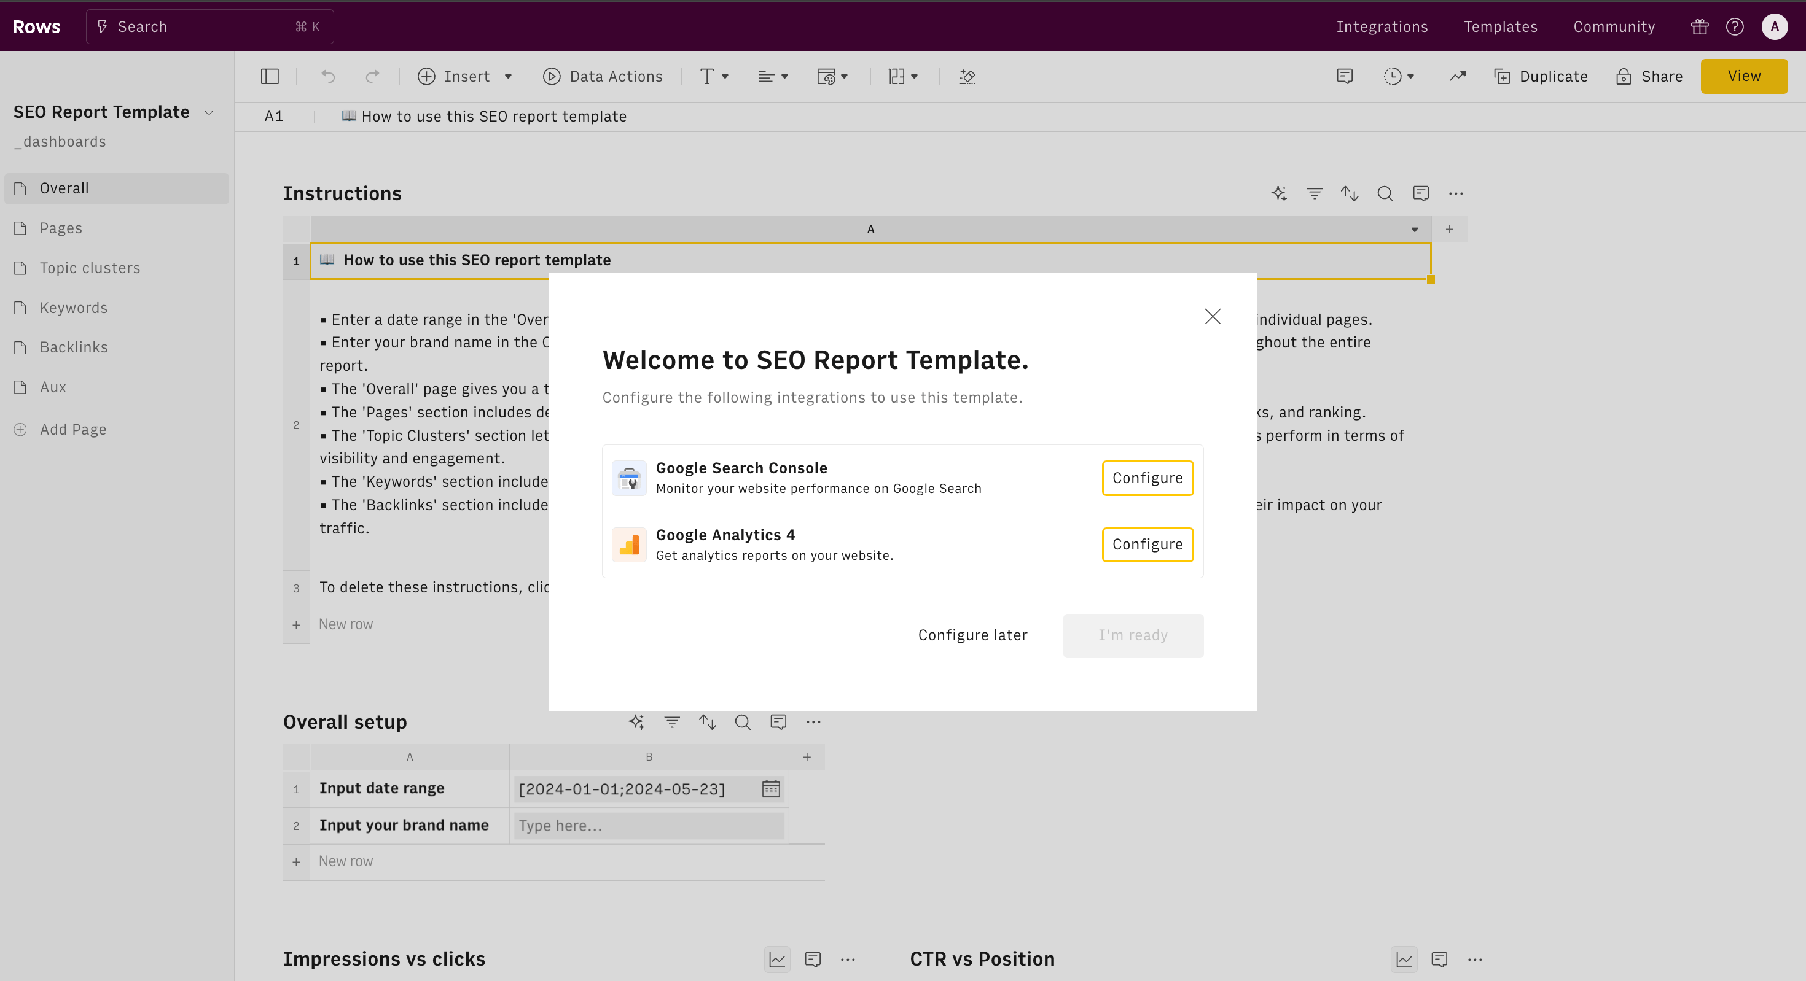Toggle the sidebar panel icon in toolbar

tap(269, 76)
